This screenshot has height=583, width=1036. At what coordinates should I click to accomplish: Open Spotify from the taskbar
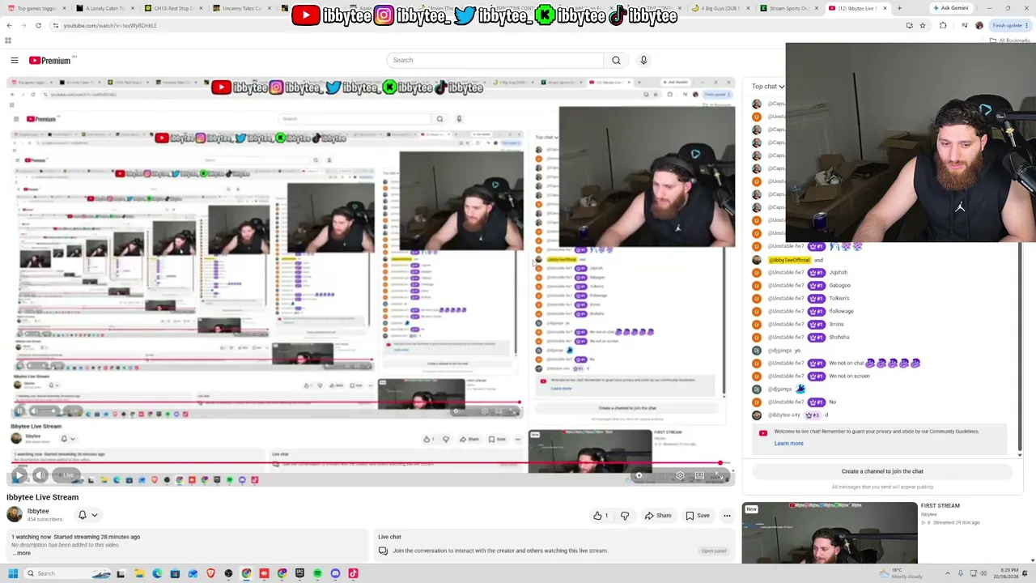(317, 573)
